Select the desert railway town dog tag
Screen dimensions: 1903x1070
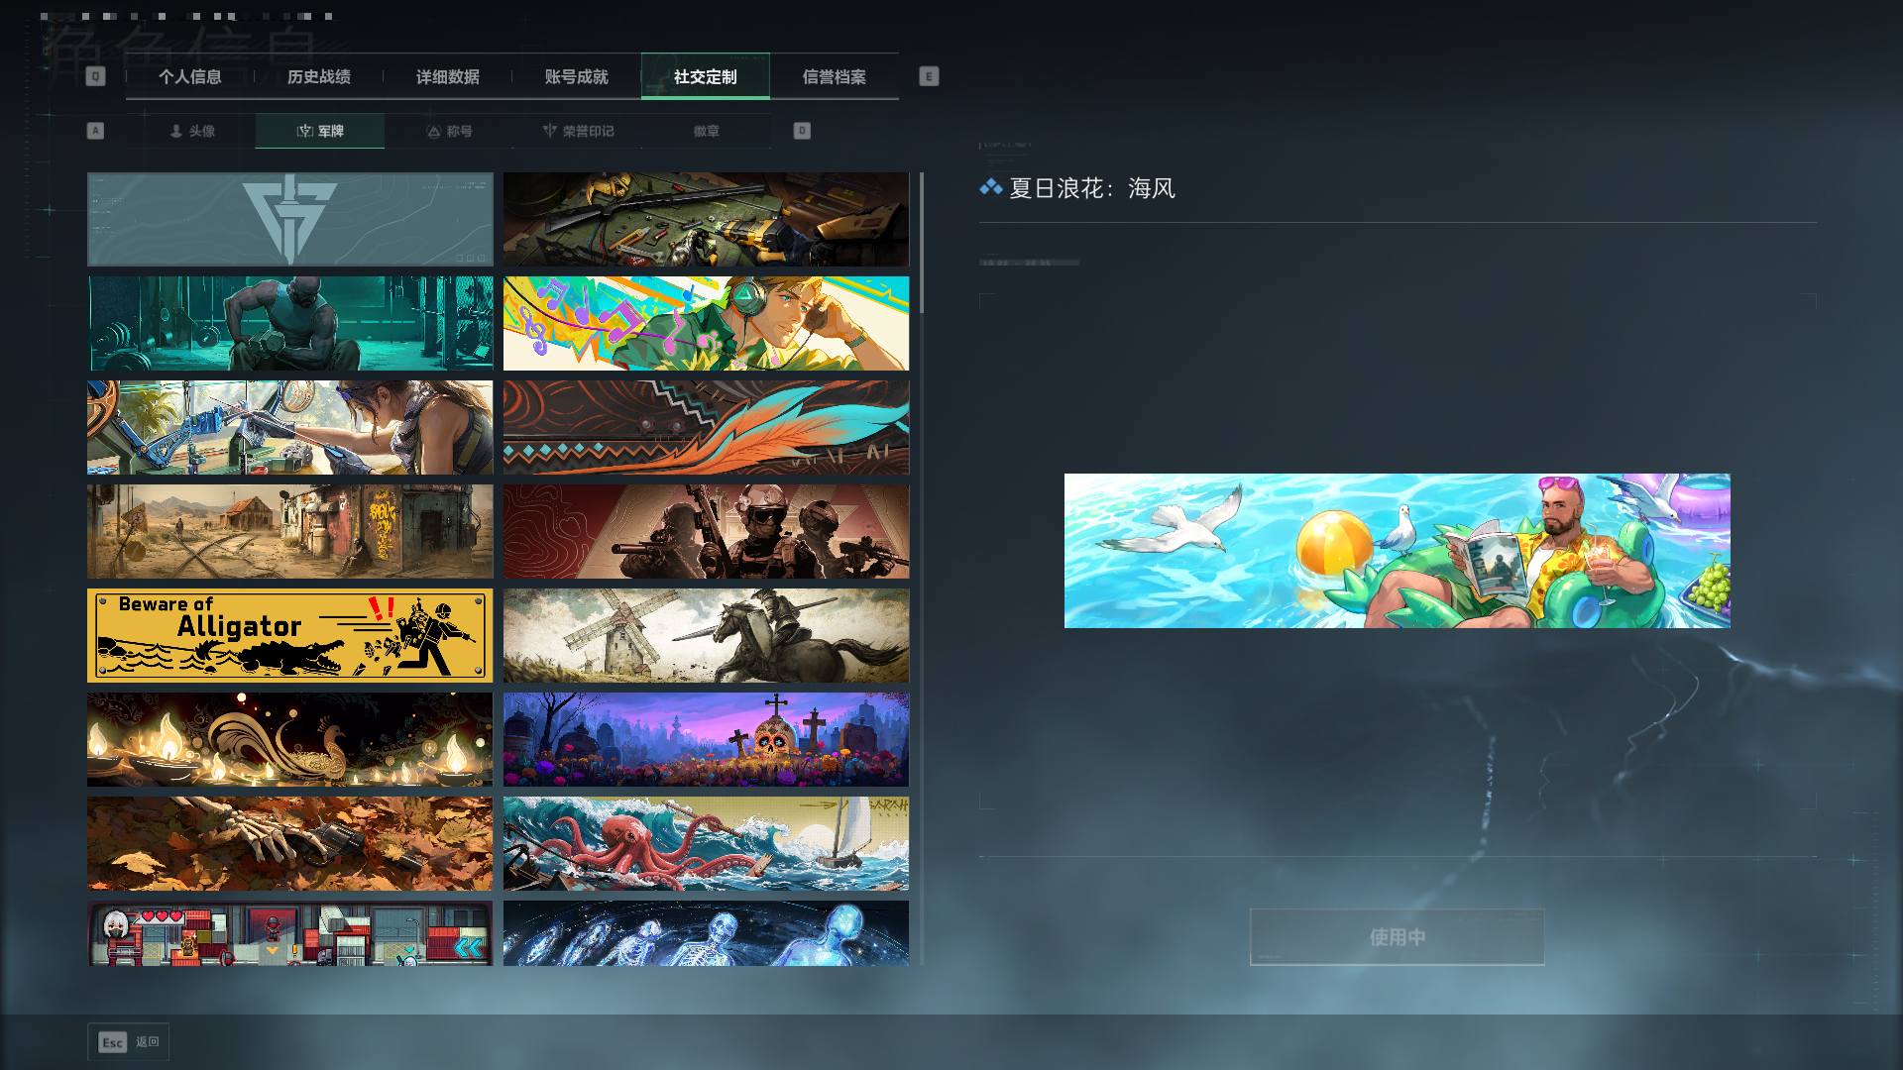pos(289,532)
